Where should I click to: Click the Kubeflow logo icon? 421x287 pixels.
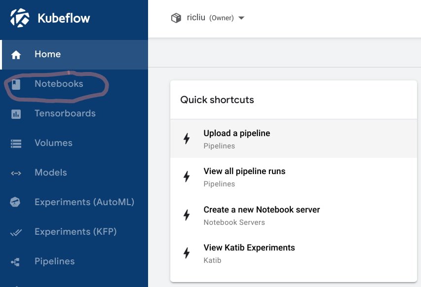click(20, 18)
